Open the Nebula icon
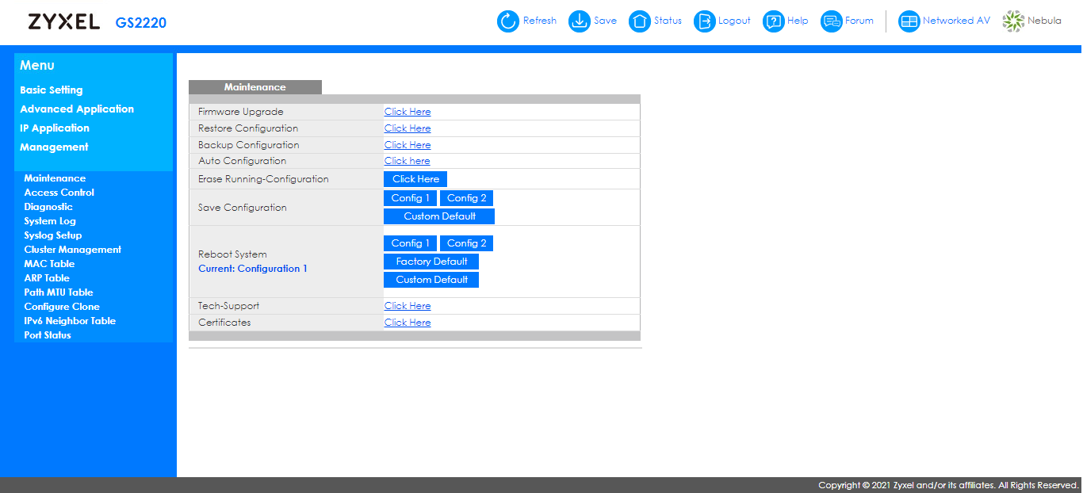 pyautogui.click(x=1013, y=21)
